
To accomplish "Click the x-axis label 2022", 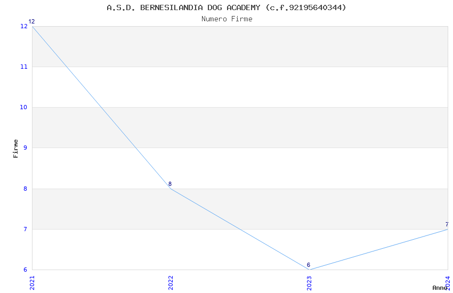I will (171, 283).
